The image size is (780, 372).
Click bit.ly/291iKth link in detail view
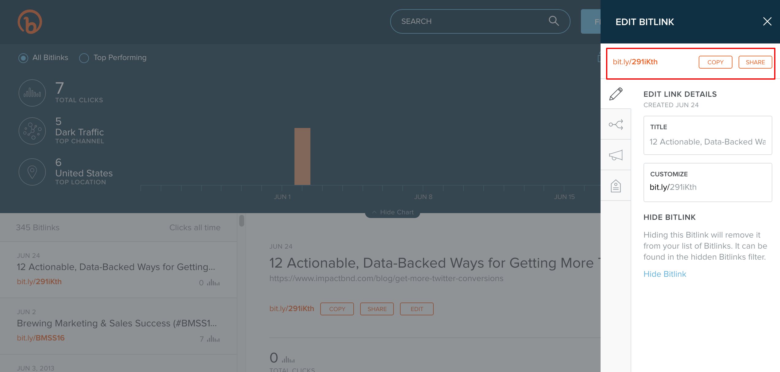(x=292, y=309)
